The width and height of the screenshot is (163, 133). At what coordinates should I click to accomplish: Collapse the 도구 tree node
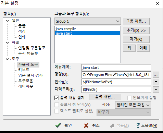7,59
